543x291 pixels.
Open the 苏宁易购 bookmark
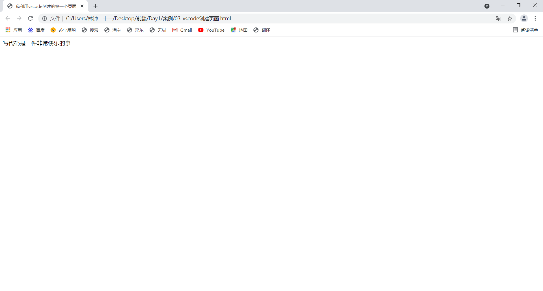[63, 30]
